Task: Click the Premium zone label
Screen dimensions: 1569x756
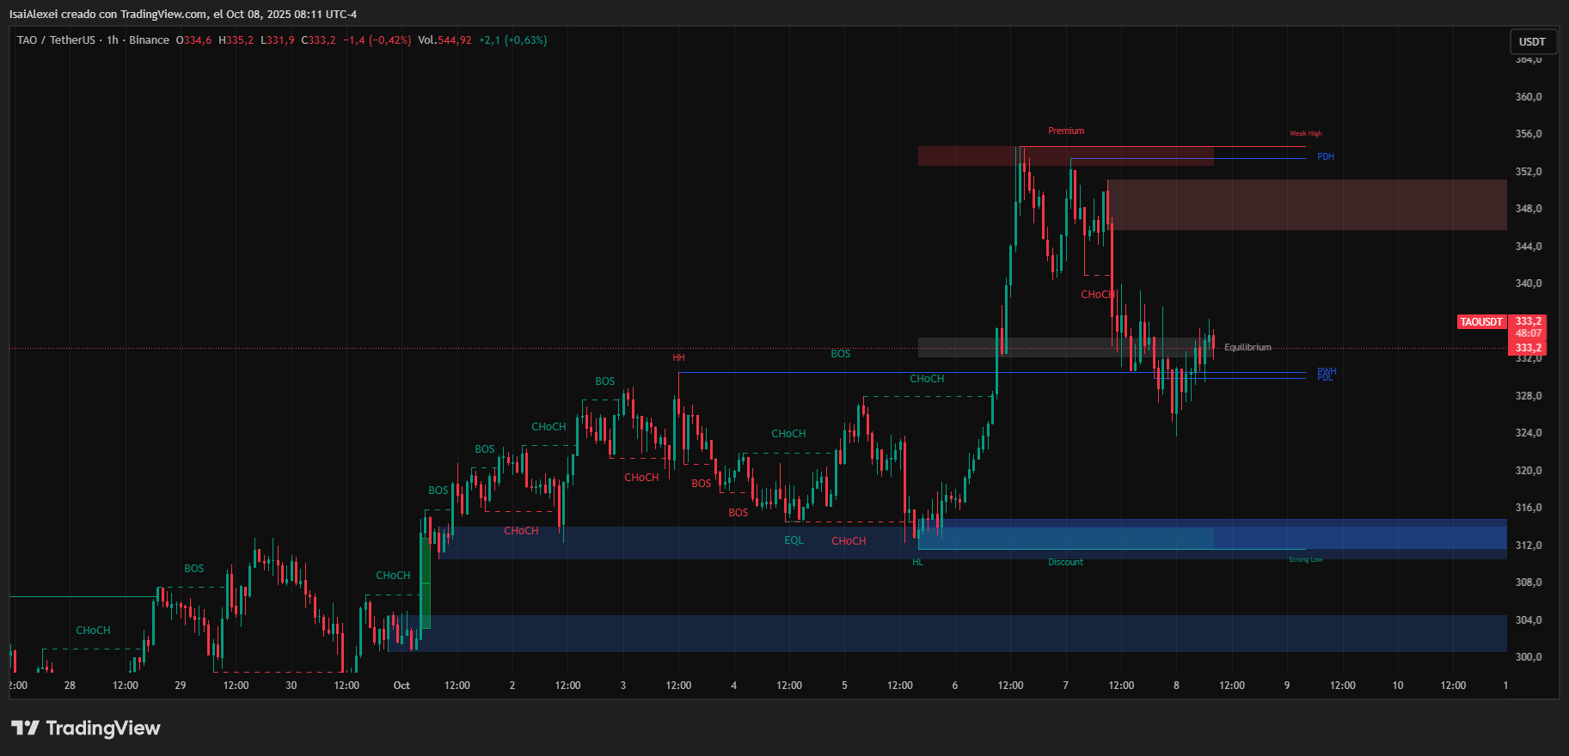Action: pos(1066,131)
